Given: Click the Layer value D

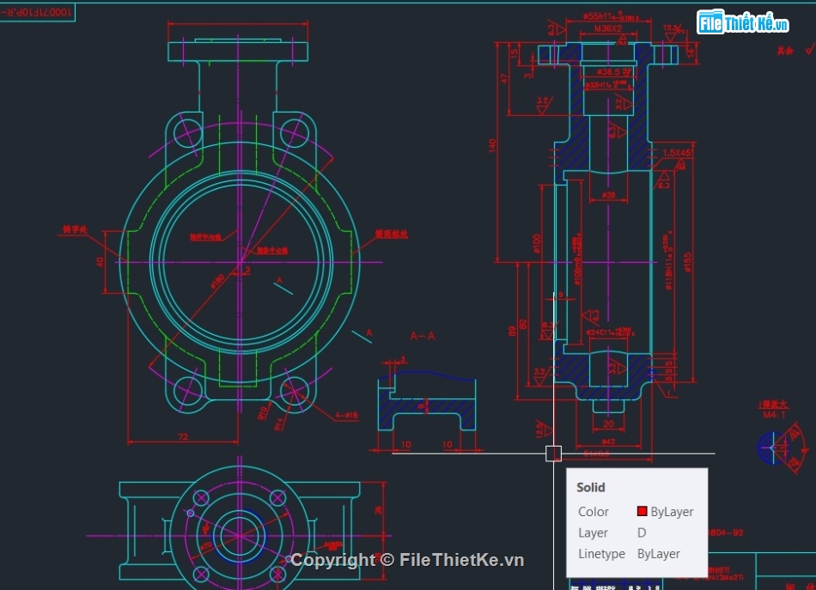Looking at the screenshot, I should [642, 532].
